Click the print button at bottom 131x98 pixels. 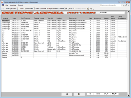coord(67,94)
